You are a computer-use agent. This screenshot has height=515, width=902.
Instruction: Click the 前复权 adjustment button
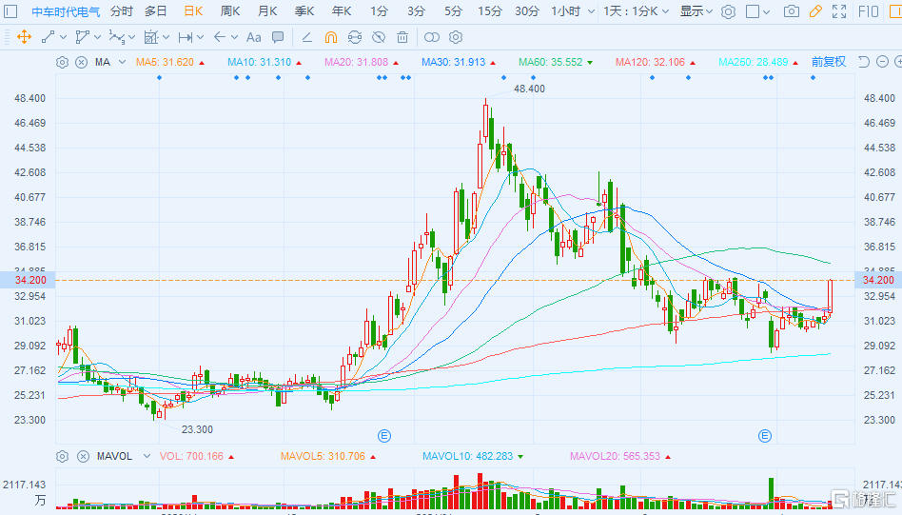tap(828, 62)
